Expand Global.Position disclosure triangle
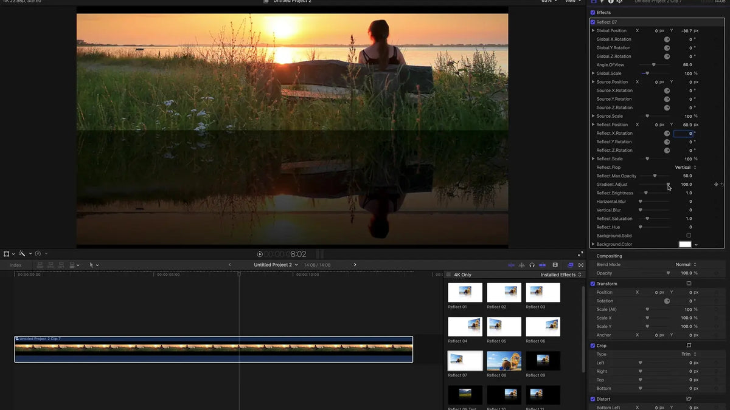 point(593,30)
